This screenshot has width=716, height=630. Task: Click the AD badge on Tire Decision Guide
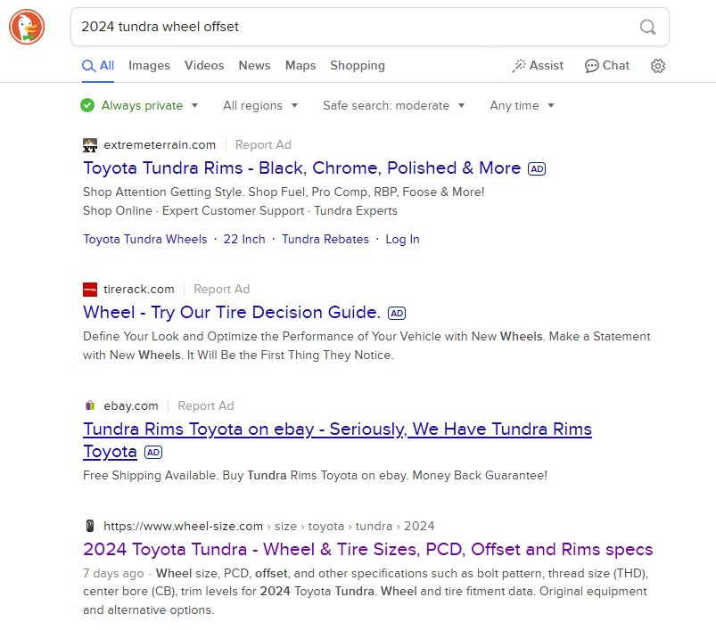pyautogui.click(x=397, y=313)
